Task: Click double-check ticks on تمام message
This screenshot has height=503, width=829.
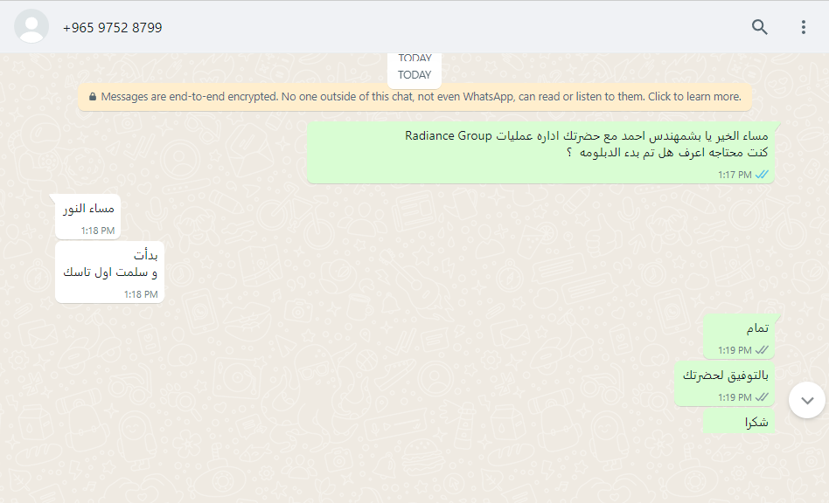Action: point(762,350)
